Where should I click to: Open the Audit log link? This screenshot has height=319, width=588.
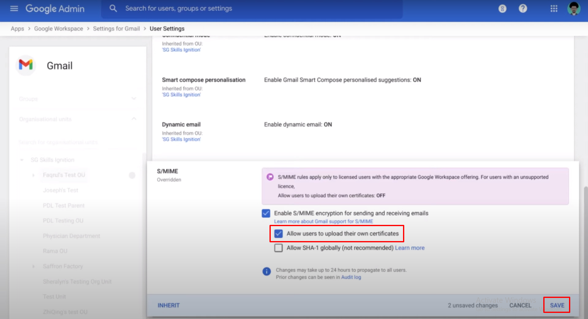351,277
